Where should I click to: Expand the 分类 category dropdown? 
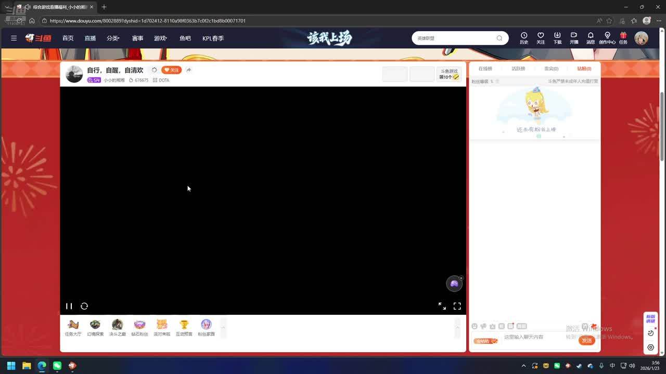click(113, 38)
